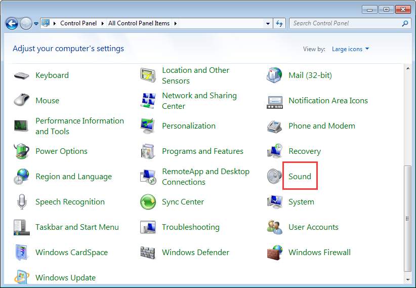This screenshot has height=288, width=416.
Task: Expand the arrow after All Control Panel Items
Action: coord(176,24)
